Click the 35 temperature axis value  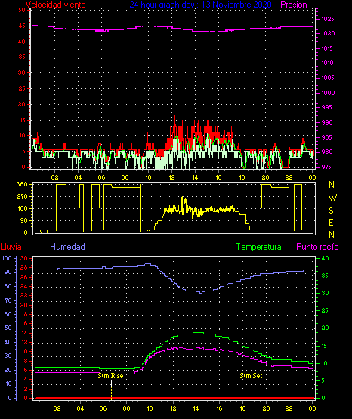click(325, 276)
